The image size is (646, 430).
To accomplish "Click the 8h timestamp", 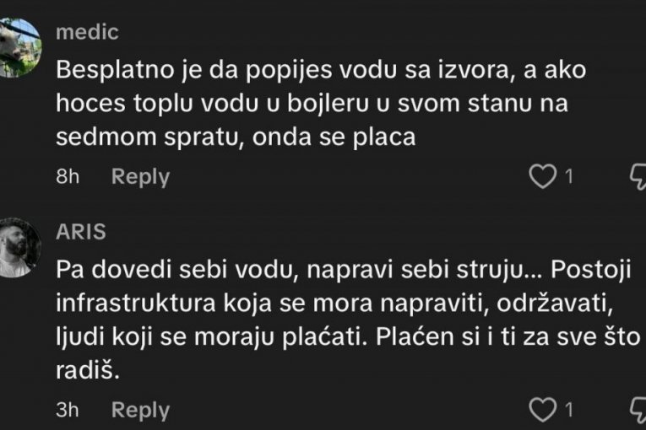I will click(x=68, y=177).
